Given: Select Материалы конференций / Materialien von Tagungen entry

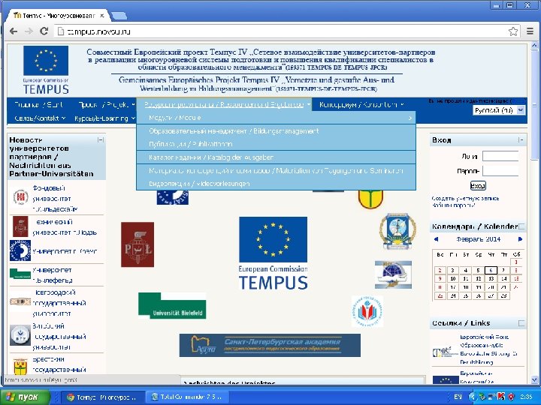Looking at the screenshot, I should pos(276,170).
